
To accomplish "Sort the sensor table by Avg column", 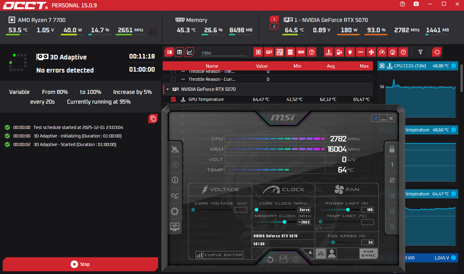I will [331, 66].
